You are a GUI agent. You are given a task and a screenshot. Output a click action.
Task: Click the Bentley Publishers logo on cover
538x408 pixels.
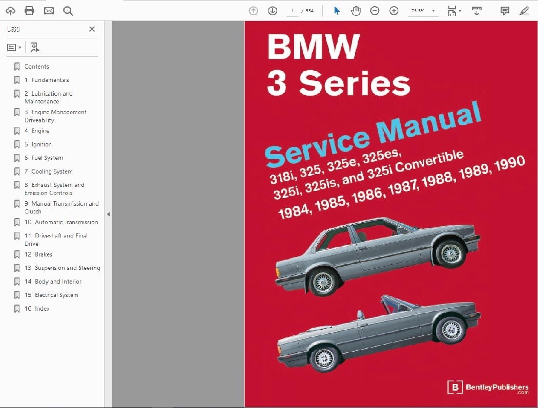click(488, 388)
